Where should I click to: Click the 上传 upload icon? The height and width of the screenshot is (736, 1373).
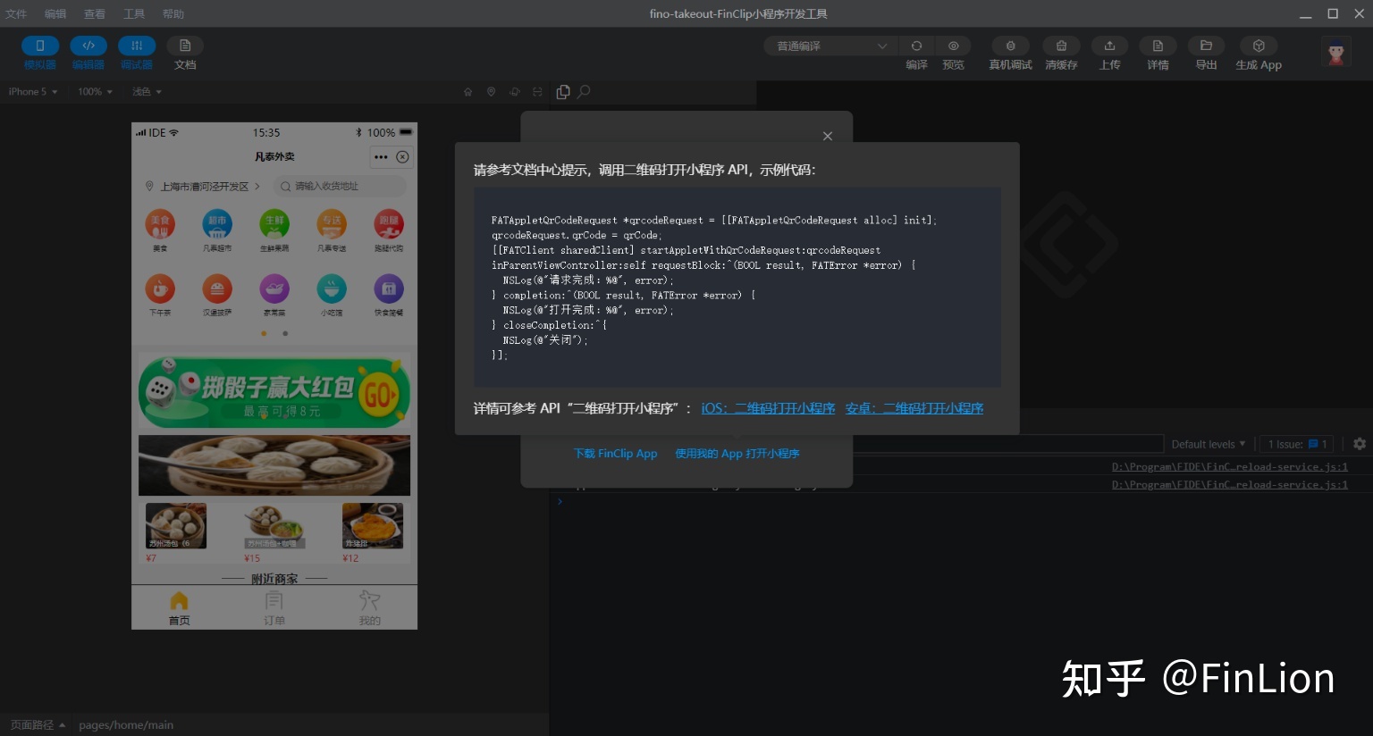tap(1109, 46)
